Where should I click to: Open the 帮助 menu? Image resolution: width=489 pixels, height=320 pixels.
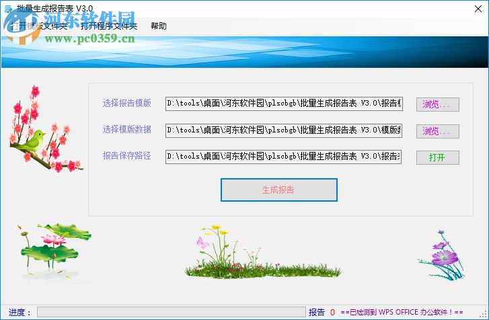pyautogui.click(x=159, y=26)
